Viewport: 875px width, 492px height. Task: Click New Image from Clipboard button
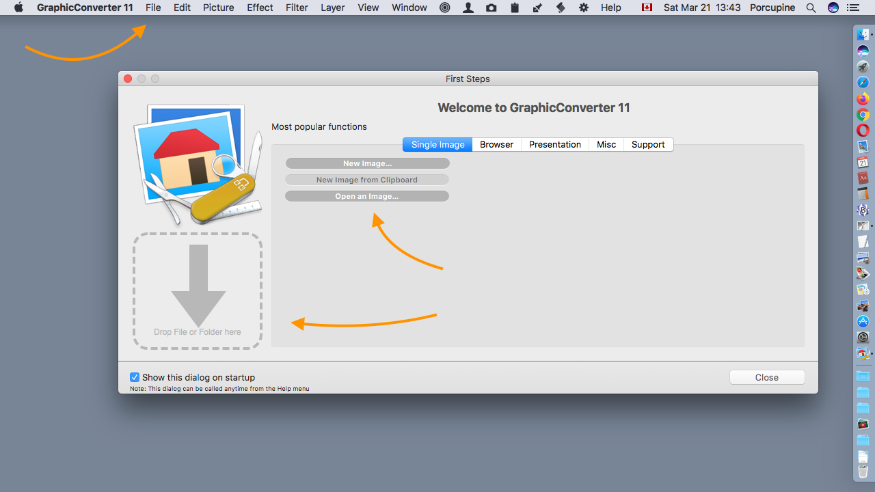tap(367, 180)
